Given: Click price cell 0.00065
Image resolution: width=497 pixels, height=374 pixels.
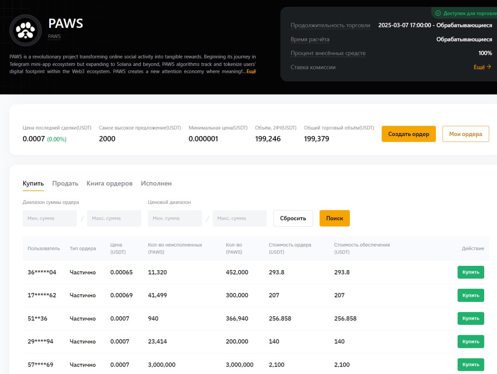Looking at the screenshot, I should [122, 272].
